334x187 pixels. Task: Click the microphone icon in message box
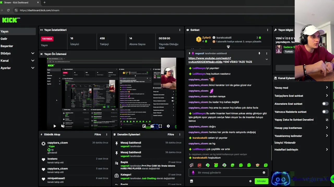(x=193, y=172)
